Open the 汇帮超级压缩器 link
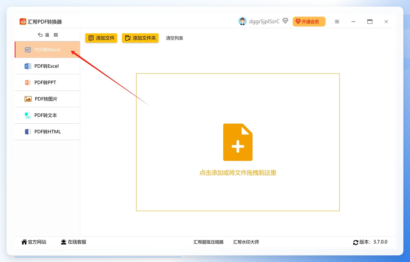 coord(208,242)
